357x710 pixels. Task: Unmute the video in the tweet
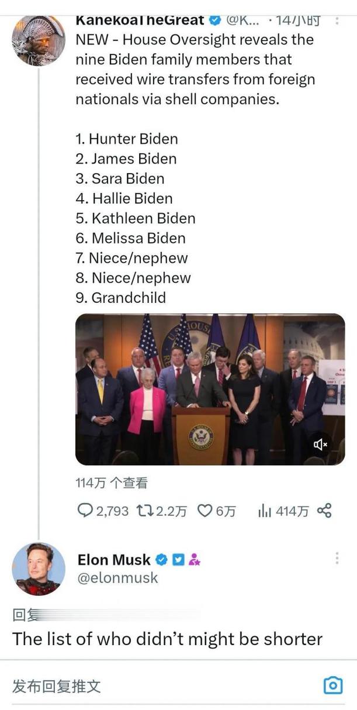321,444
